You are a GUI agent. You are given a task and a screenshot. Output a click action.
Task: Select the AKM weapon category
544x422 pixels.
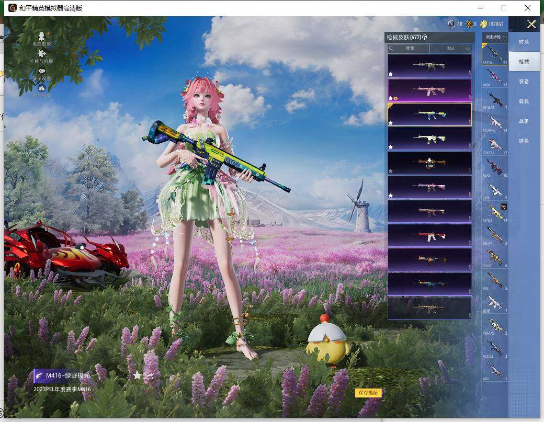coord(495,77)
